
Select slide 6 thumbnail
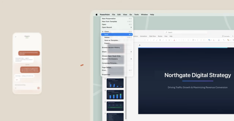pos(115,106)
